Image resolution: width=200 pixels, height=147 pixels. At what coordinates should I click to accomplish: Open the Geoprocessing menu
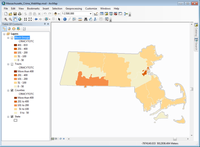[74, 8]
